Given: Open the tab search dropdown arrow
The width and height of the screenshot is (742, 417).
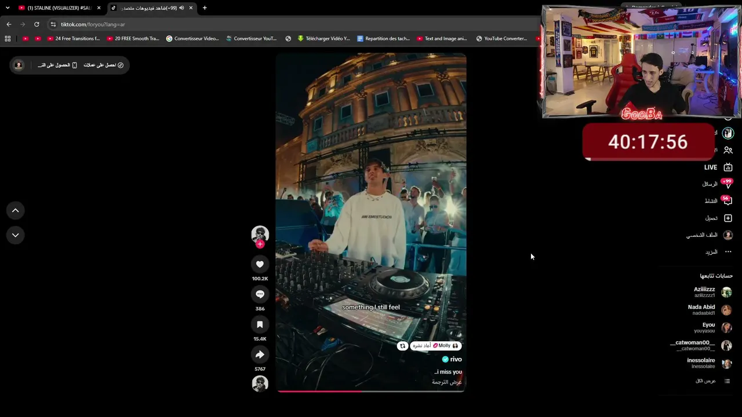Looking at the screenshot, I should [8, 8].
